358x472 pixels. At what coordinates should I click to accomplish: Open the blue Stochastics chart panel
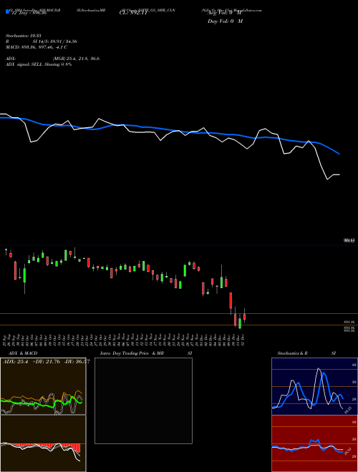(x=314, y=386)
